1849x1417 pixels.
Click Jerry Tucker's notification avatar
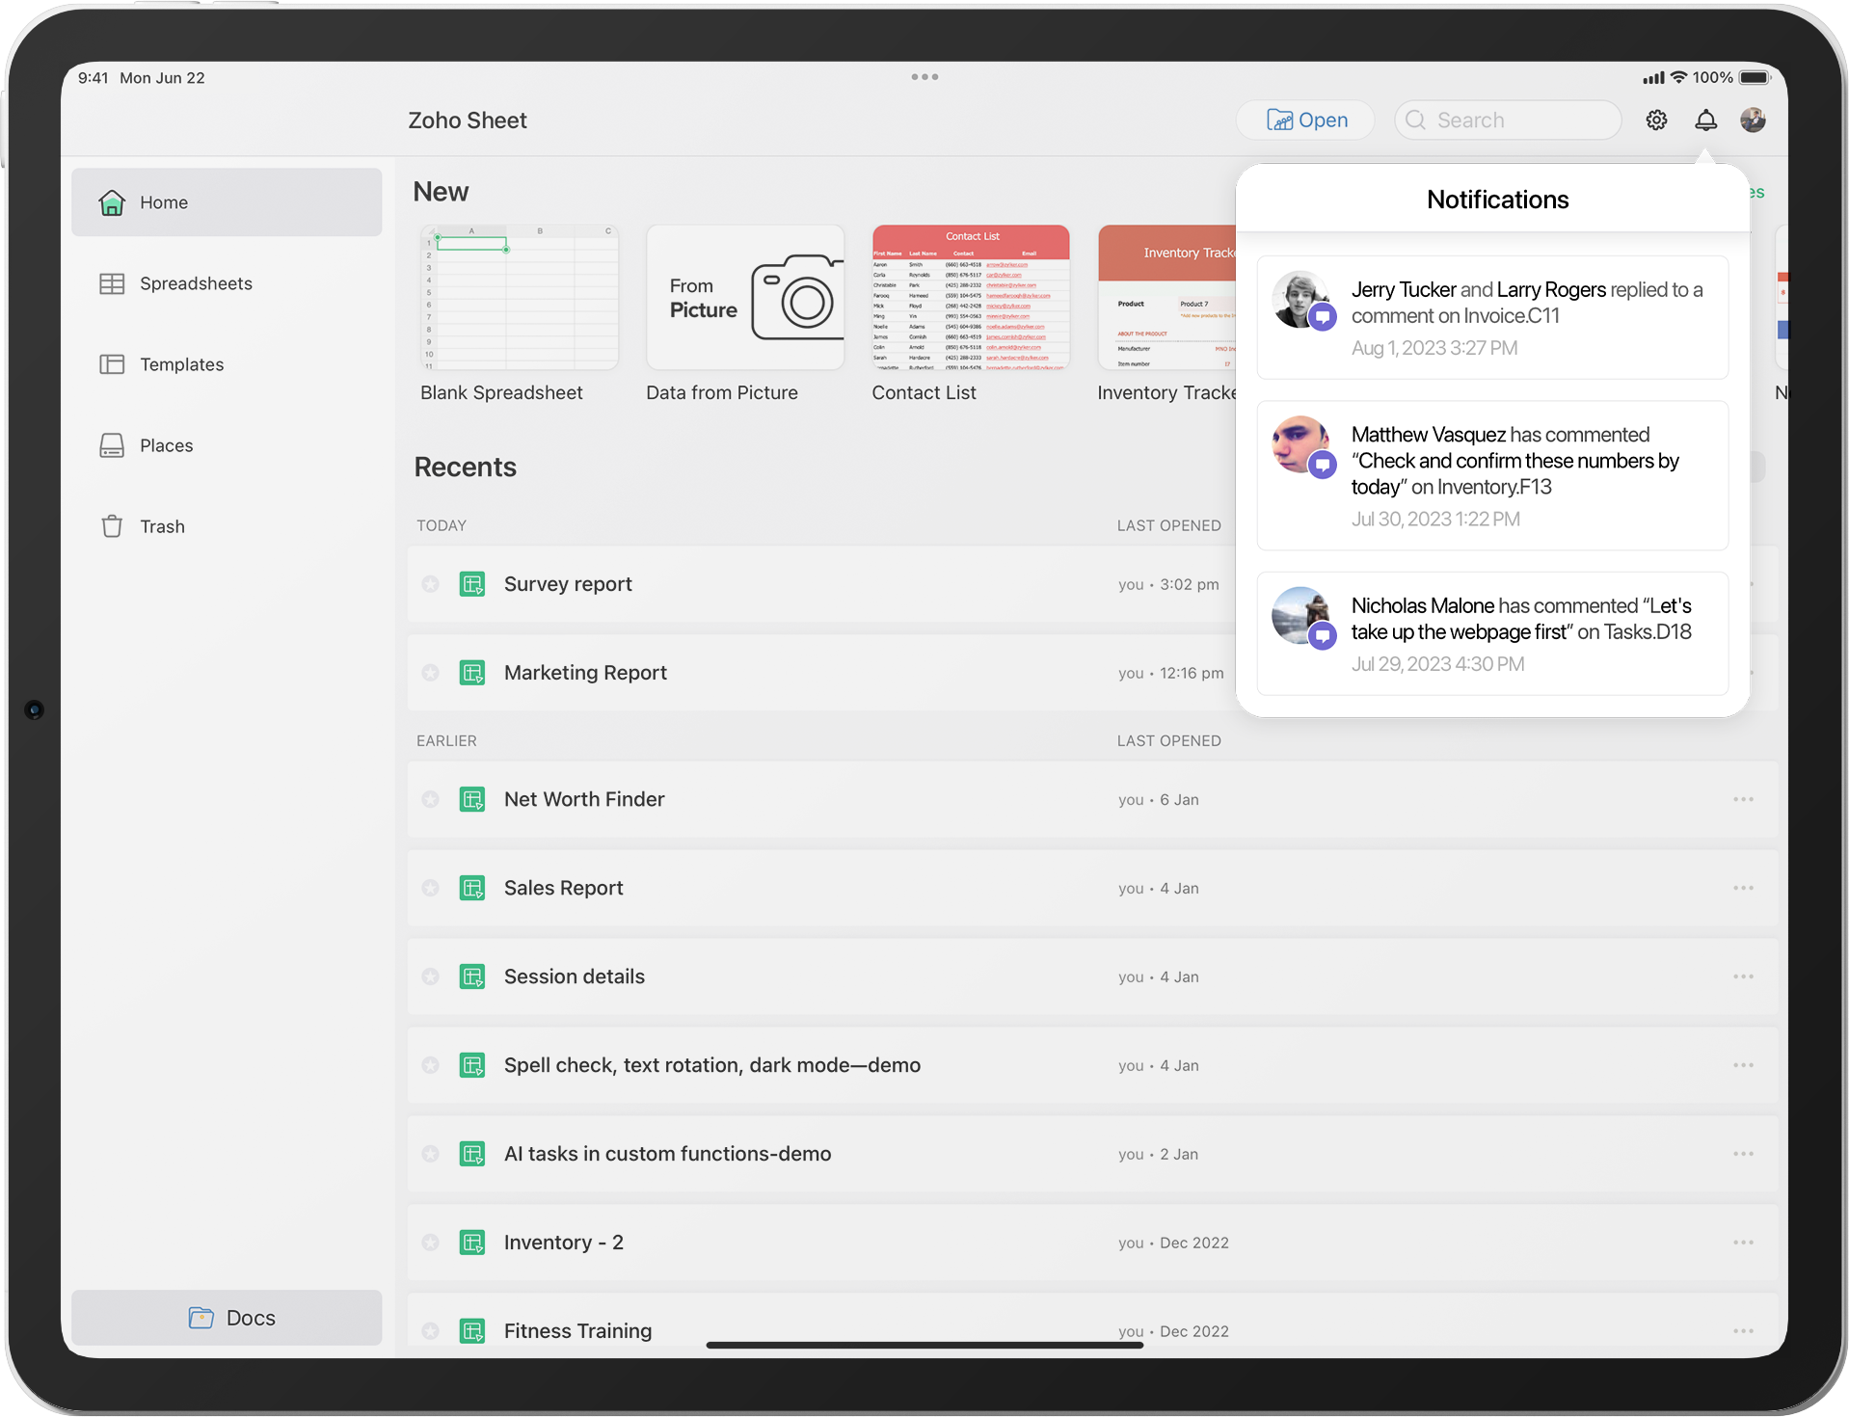pos(1301,300)
